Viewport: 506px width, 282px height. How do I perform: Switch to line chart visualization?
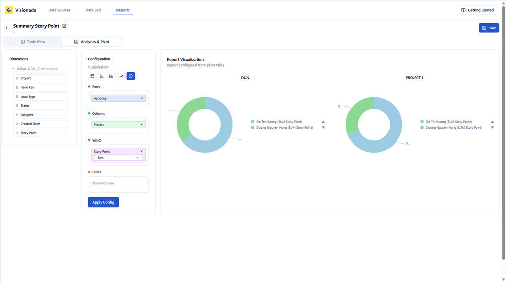[121, 76]
